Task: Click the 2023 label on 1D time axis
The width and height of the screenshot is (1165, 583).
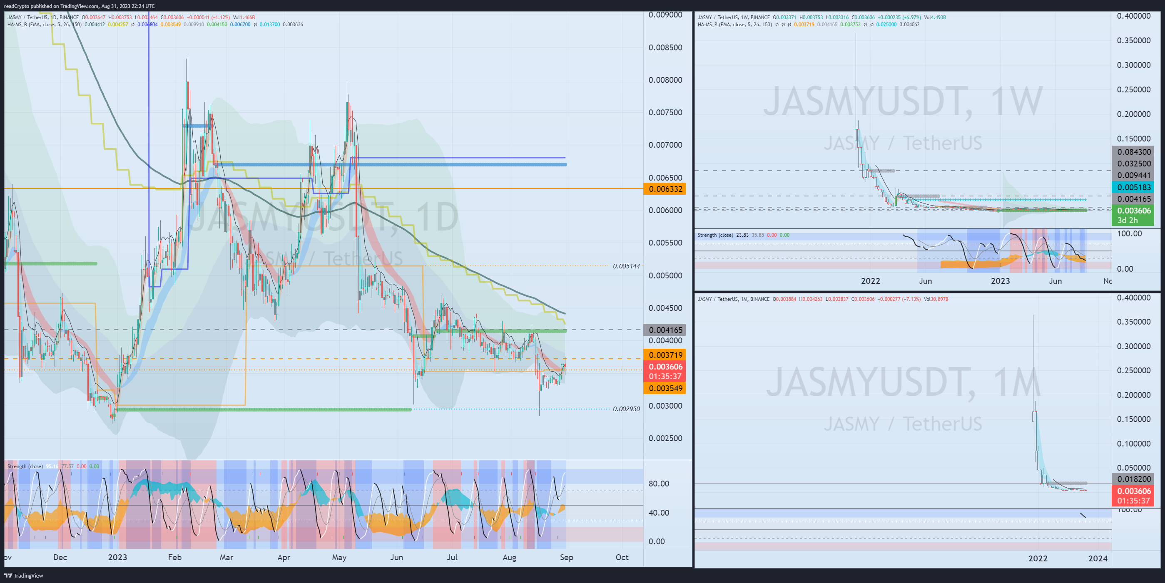Action: click(117, 557)
